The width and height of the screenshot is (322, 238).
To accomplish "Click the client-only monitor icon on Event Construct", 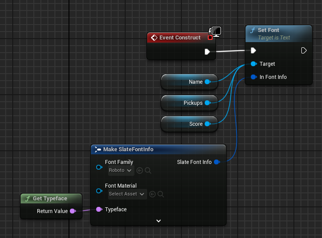I will (x=216, y=32).
